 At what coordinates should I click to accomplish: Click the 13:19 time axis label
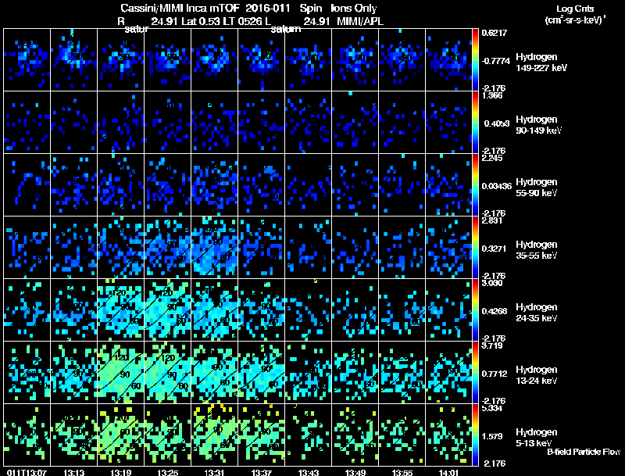coord(121,472)
